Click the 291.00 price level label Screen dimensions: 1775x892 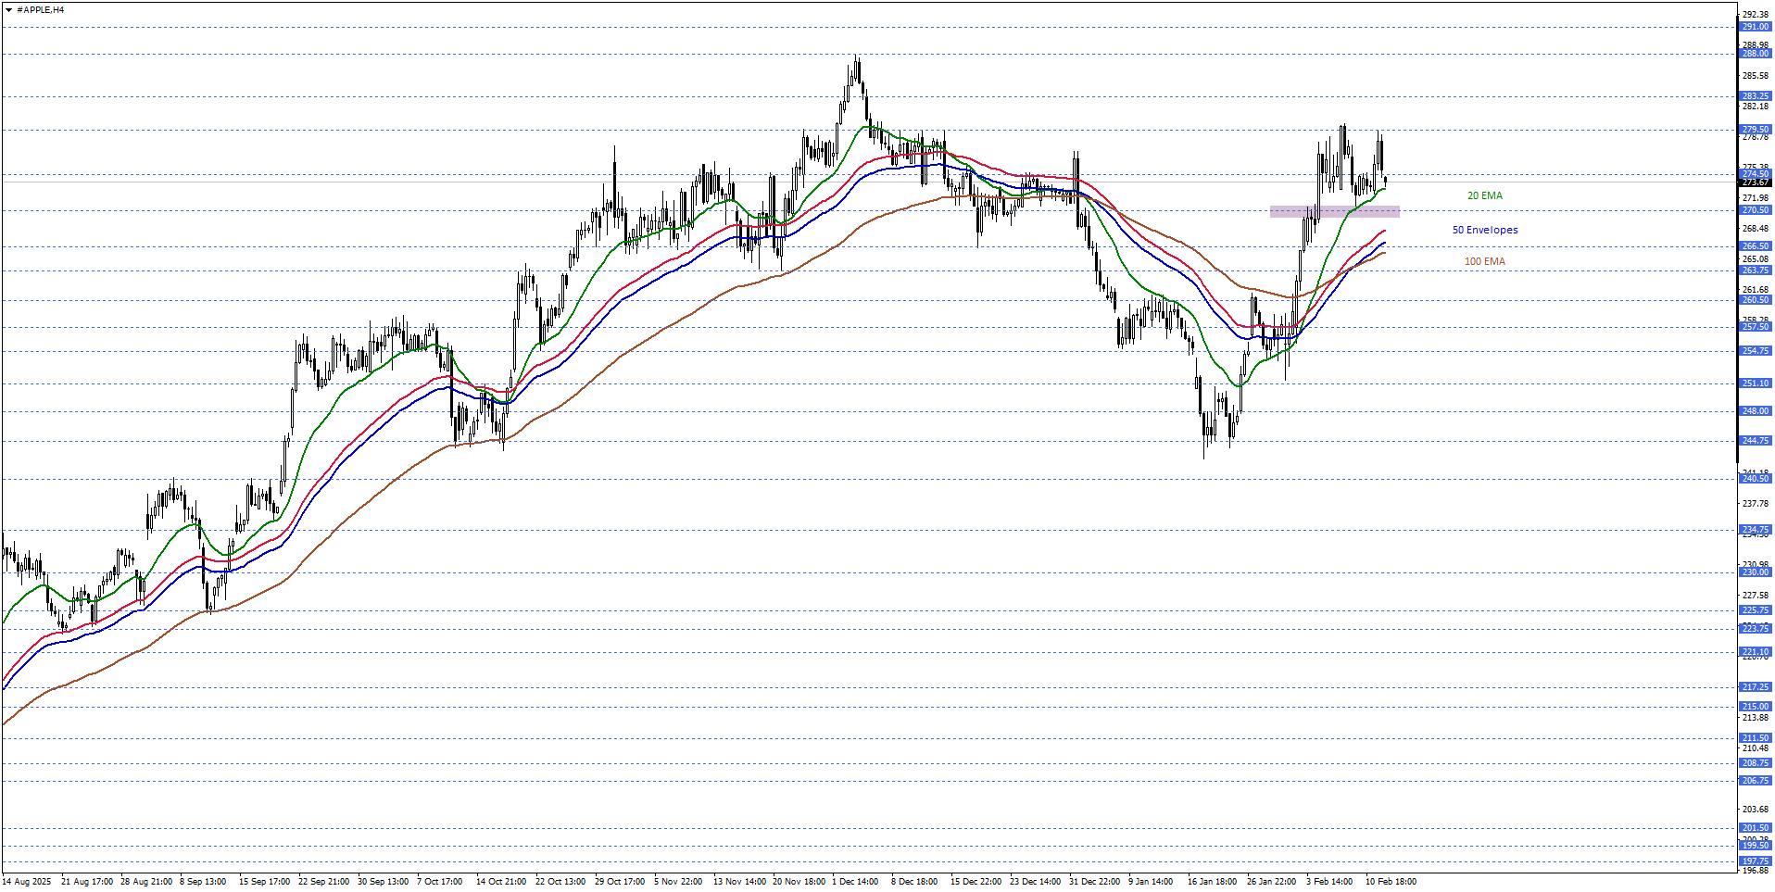[1755, 28]
